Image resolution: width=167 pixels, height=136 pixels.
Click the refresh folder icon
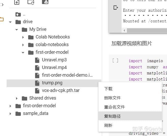[31, 2]
